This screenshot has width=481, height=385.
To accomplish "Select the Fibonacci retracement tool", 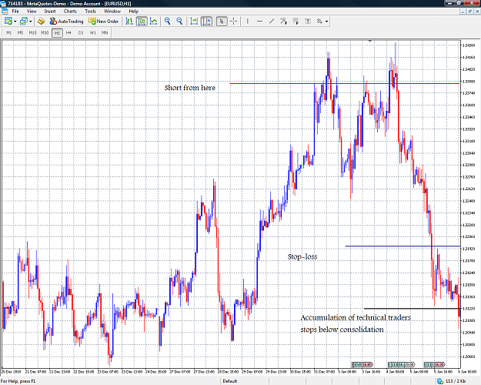I will 296,22.
